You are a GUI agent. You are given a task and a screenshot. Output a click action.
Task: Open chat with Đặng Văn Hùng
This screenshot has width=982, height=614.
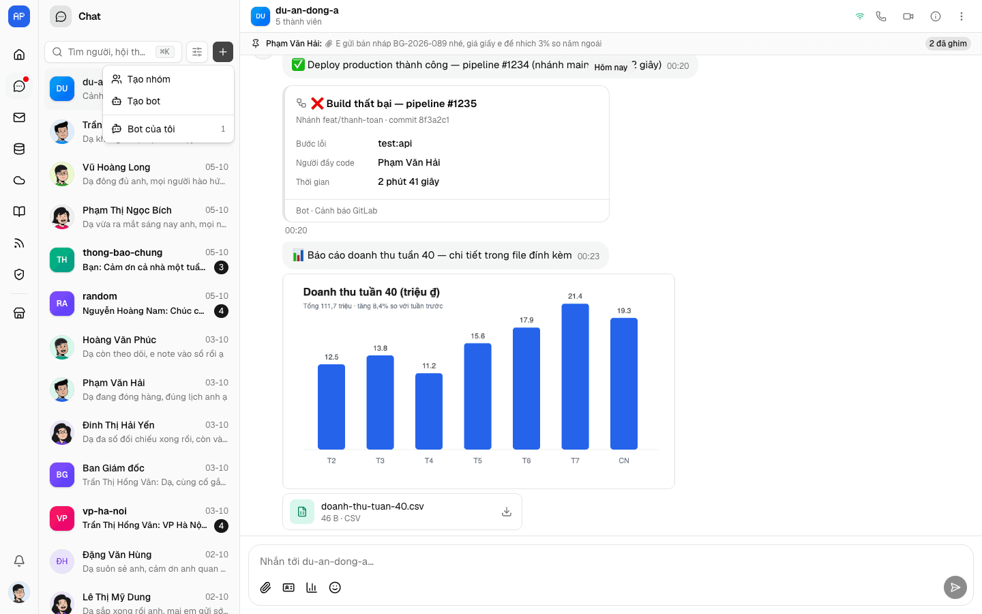point(139,561)
